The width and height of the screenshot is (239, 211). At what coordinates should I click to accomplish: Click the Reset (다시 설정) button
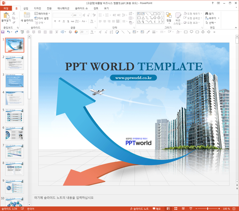coord(41,18)
